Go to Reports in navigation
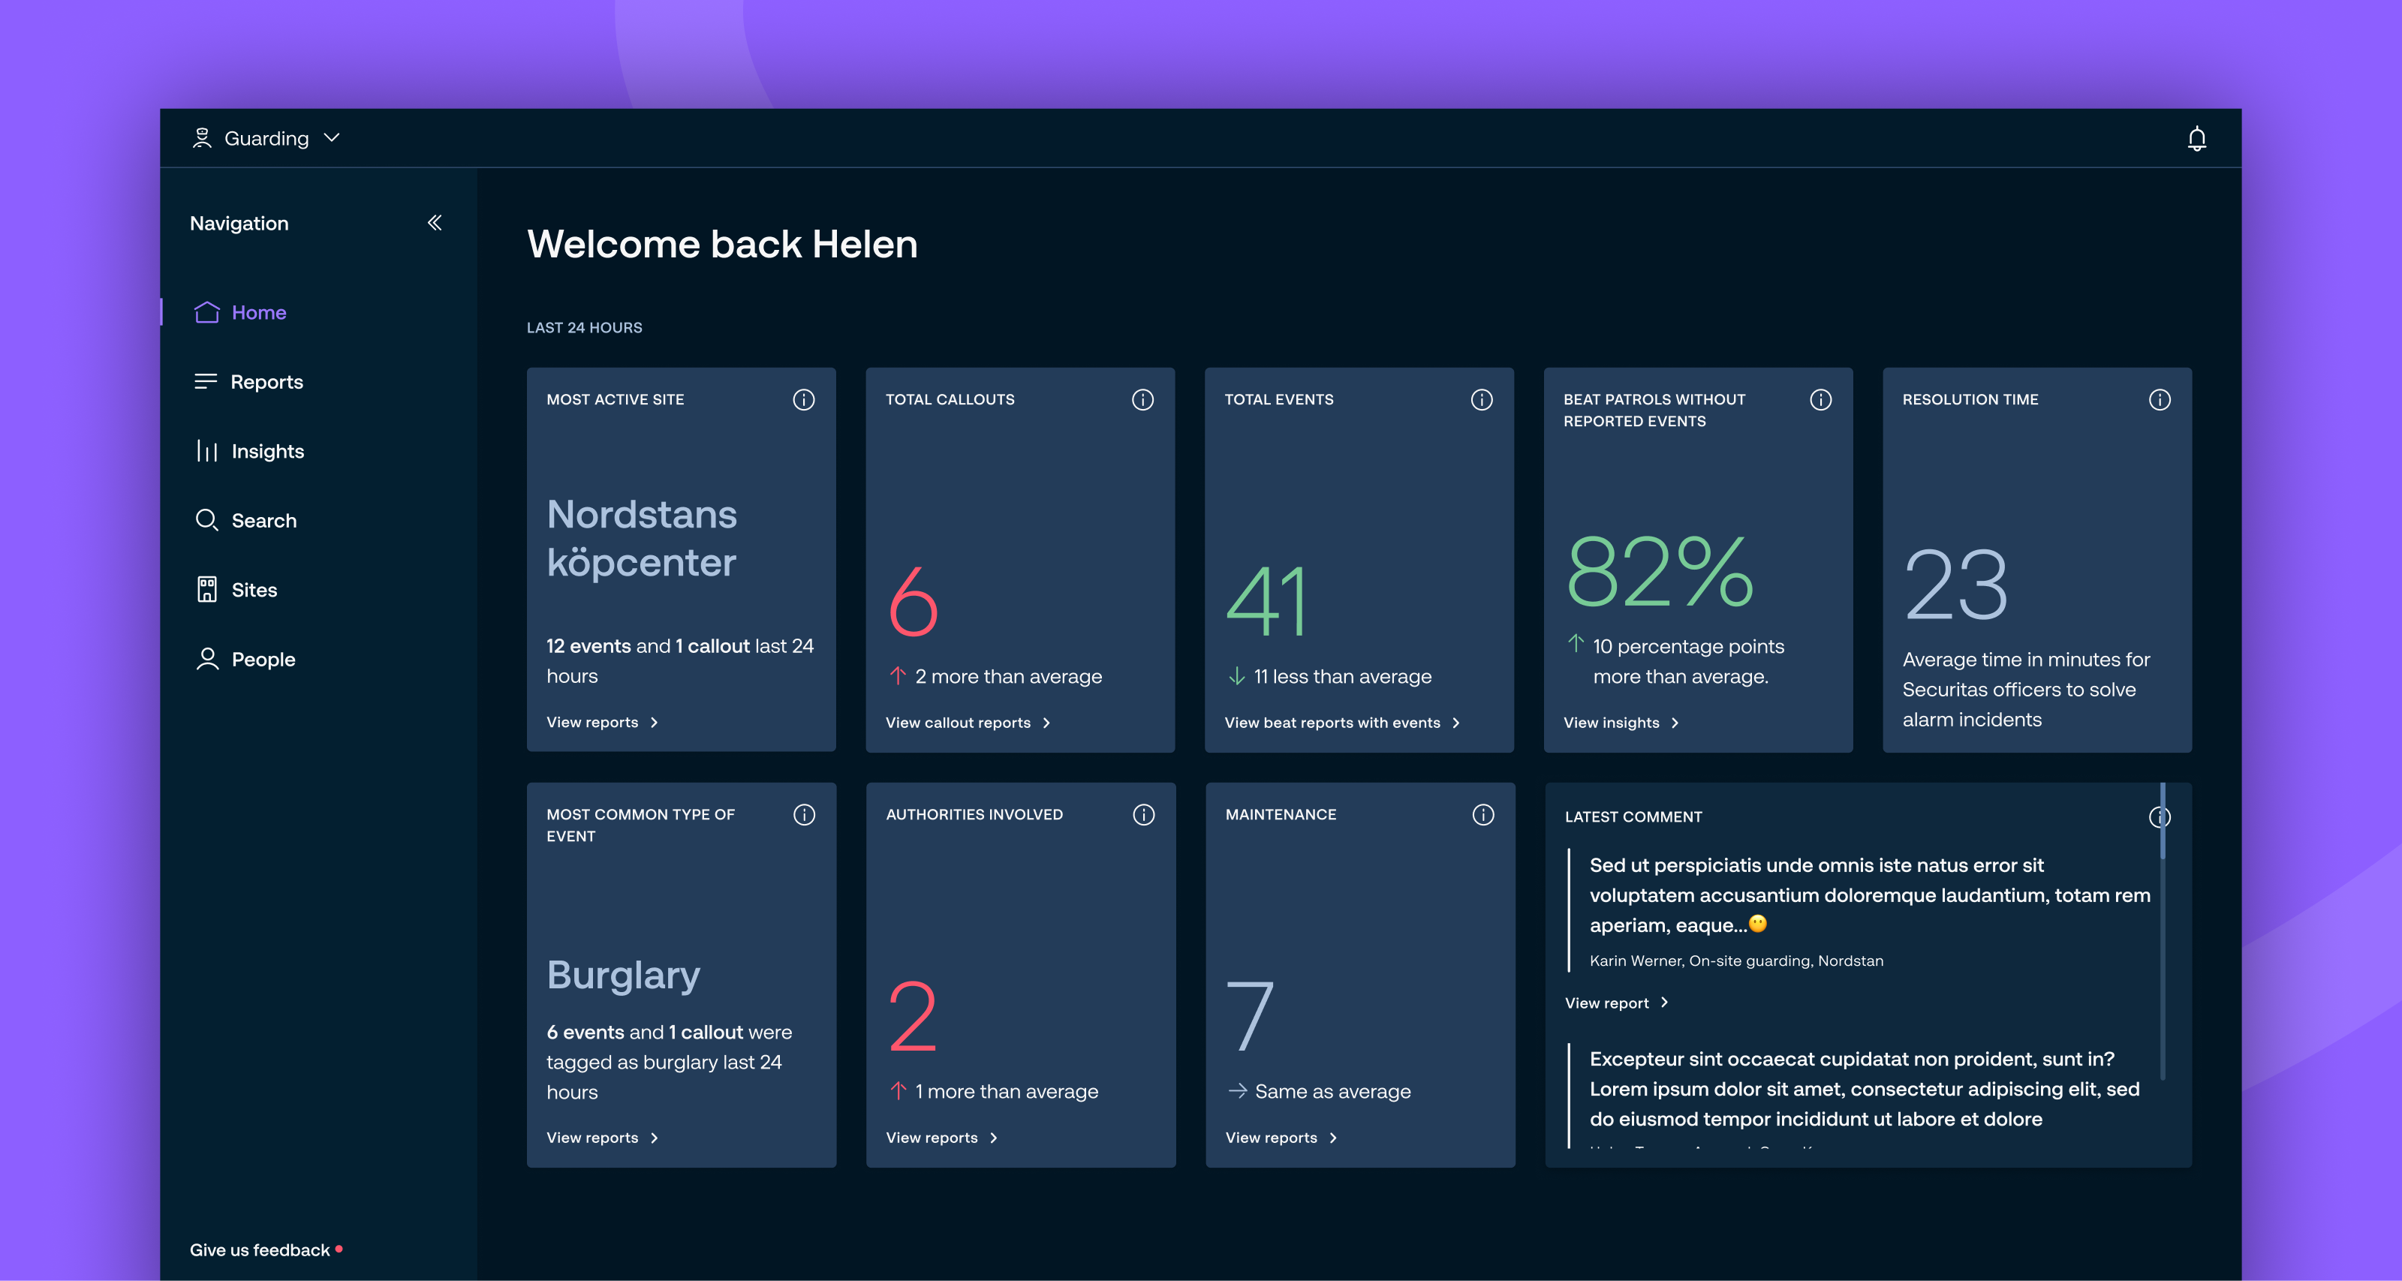2402x1281 pixels. [x=266, y=382]
